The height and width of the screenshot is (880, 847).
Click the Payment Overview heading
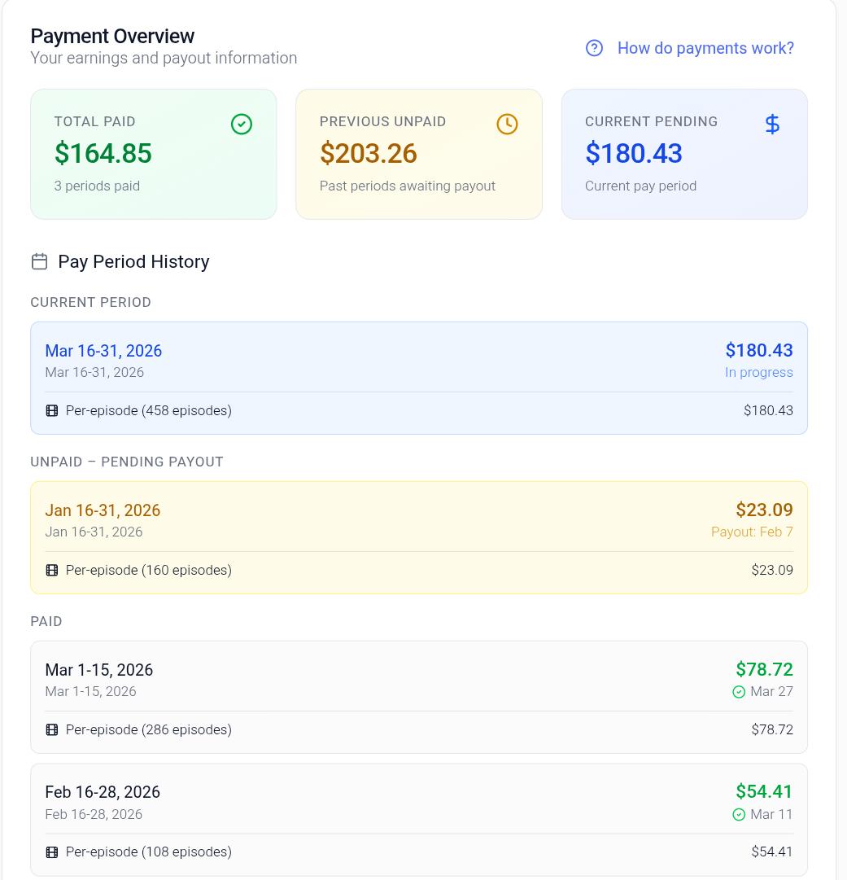pos(112,36)
